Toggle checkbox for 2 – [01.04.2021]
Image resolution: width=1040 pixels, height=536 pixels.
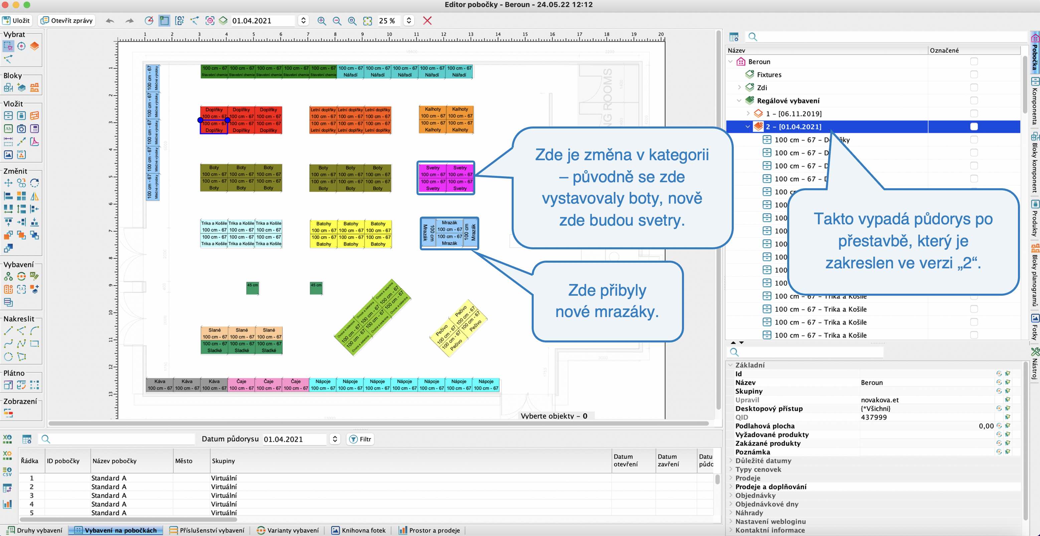point(974,126)
